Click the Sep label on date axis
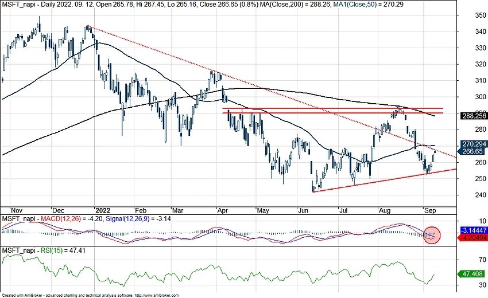 [x=430, y=210]
